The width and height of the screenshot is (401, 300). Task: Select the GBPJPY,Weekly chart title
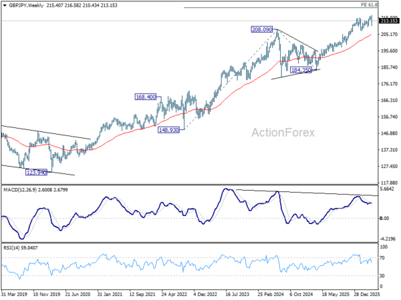26,5
